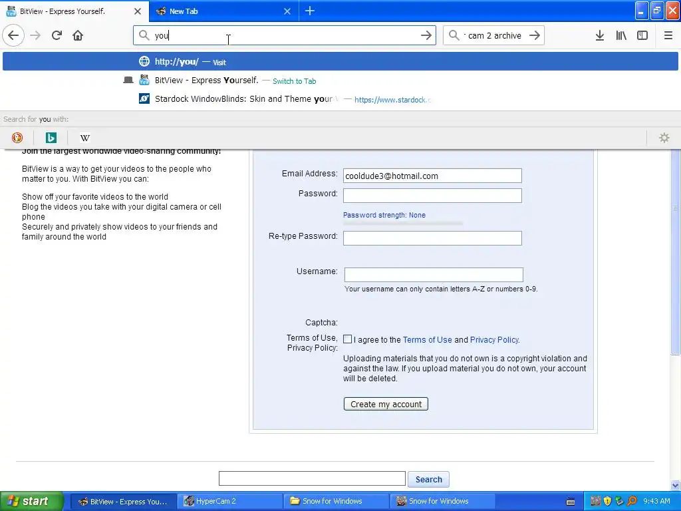Click the Re-type Password field
Screen dimensions: 681x511
coord(432,238)
